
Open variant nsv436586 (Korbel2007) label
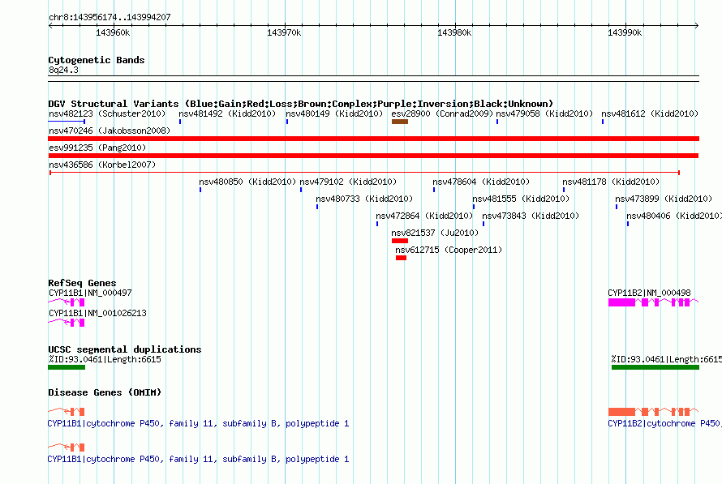point(102,165)
